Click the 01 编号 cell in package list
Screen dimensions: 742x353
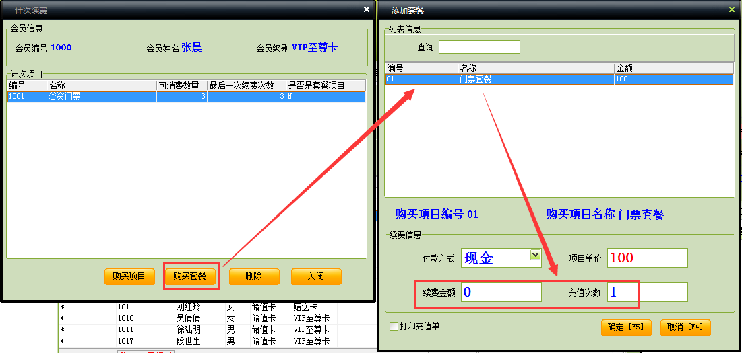(421, 79)
